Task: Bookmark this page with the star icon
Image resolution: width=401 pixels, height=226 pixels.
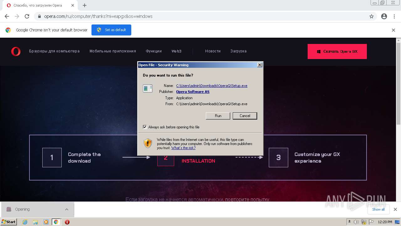Action: click(x=372, y=16)
